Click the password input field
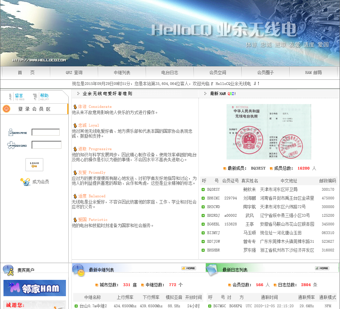Image resolution: width=340 pixels, height=309 pixels. tap(46, 145)
